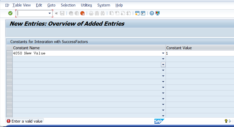
Task: Go to Last Page icon
Action: [x=129, y=13]
